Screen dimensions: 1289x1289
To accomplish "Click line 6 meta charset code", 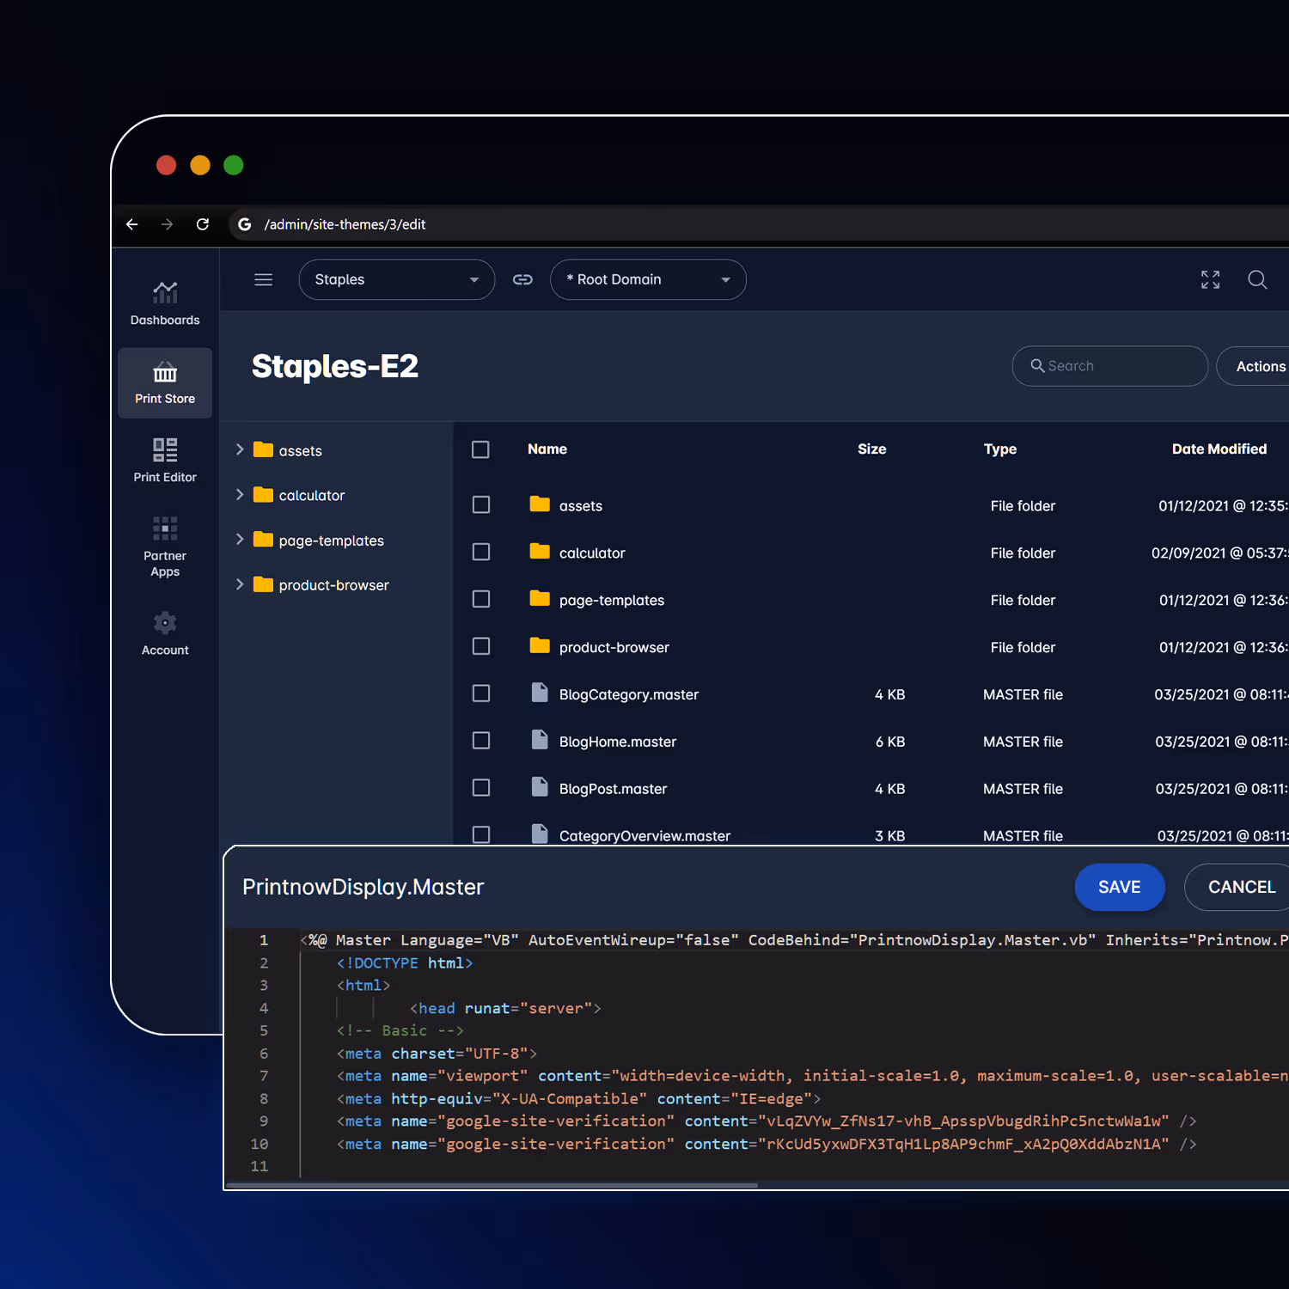I will point(437,1054).
